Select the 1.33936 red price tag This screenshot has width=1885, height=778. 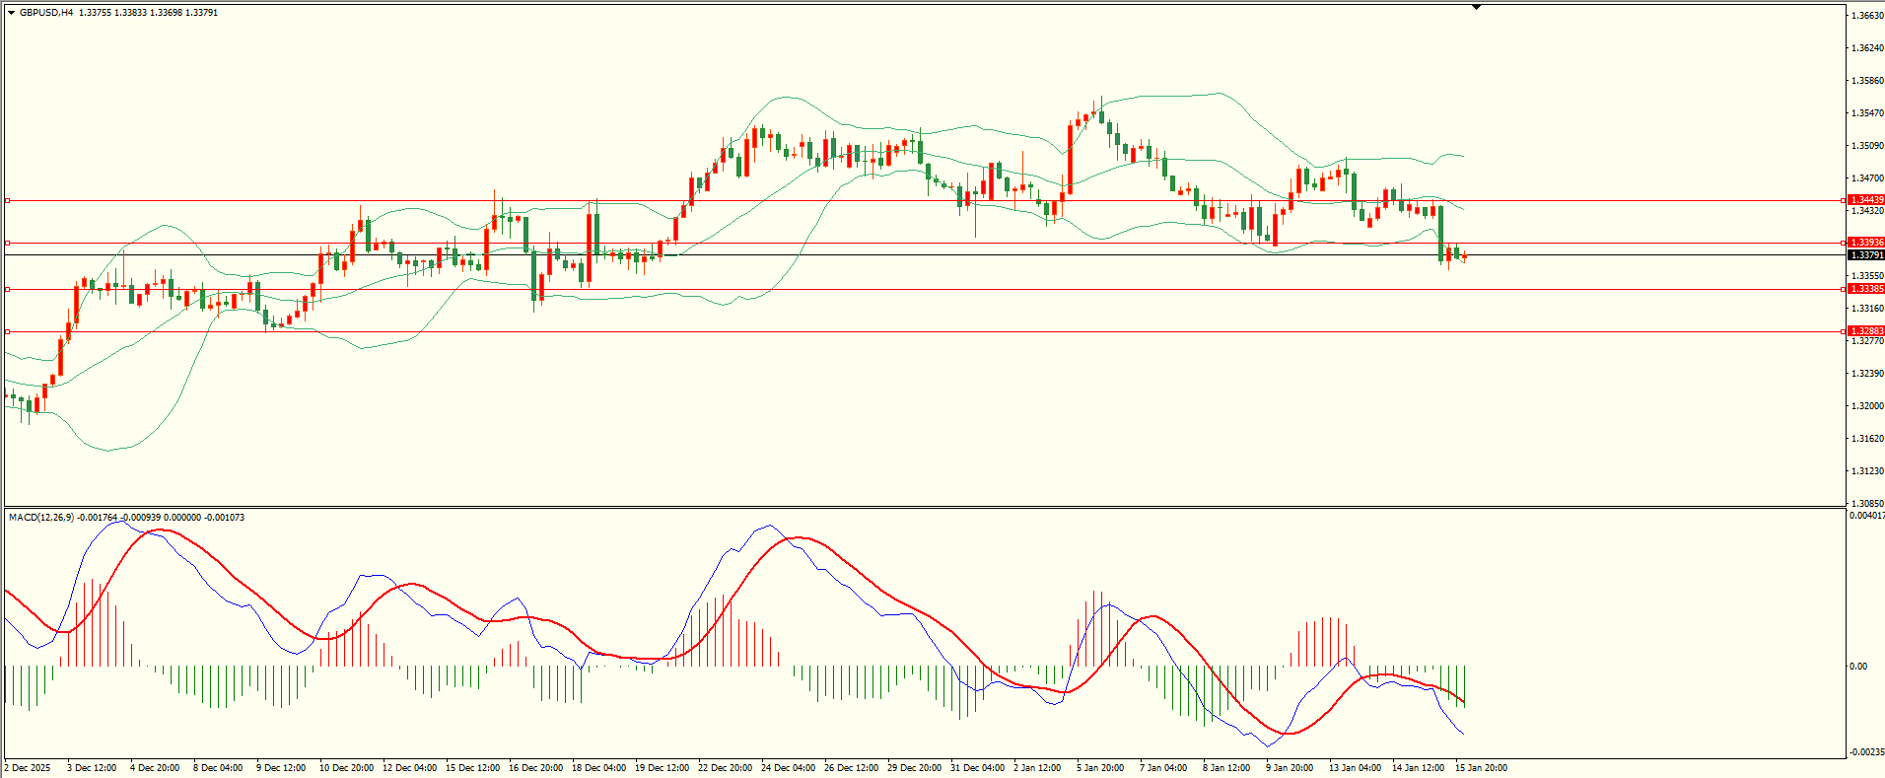point(1866,243)
